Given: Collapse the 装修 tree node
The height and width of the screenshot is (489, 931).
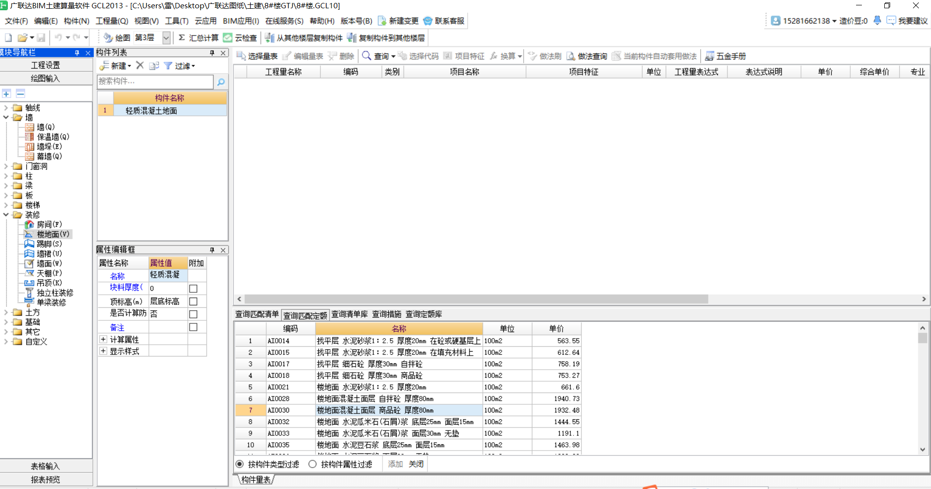Looking at the screenshot, I should [x=6, y=215].
